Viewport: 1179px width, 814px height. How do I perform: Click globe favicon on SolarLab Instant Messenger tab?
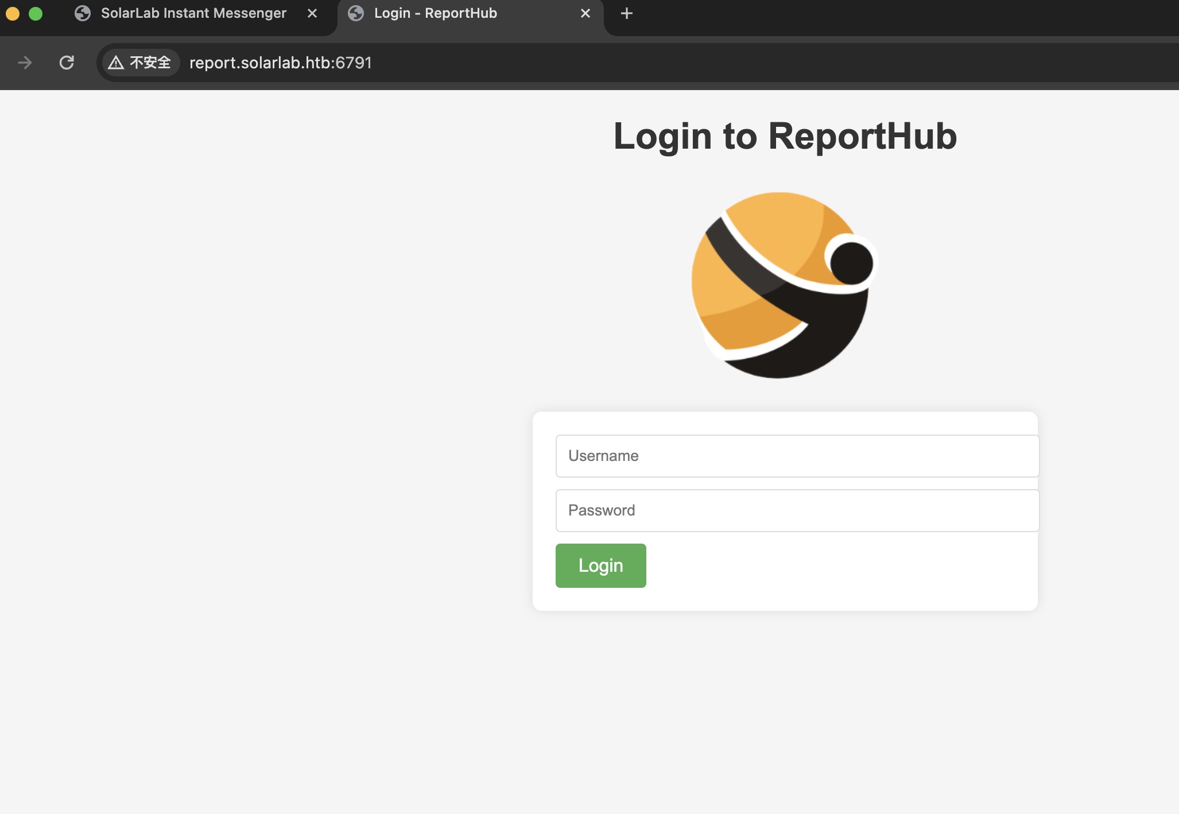[x=83, y=13]
